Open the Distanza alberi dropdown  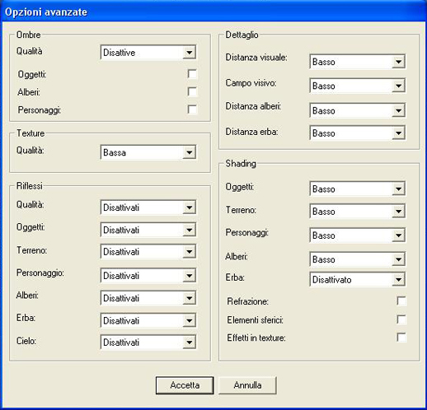click(358, 110)
